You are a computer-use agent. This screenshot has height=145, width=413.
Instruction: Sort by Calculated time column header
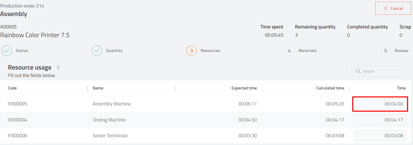[330, 88]
